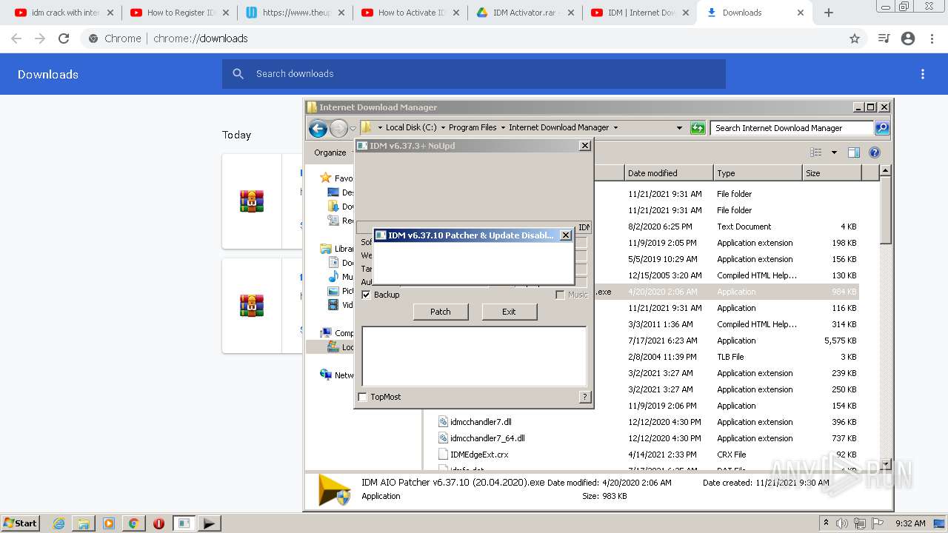Sort by Type column header

[758, 173]
